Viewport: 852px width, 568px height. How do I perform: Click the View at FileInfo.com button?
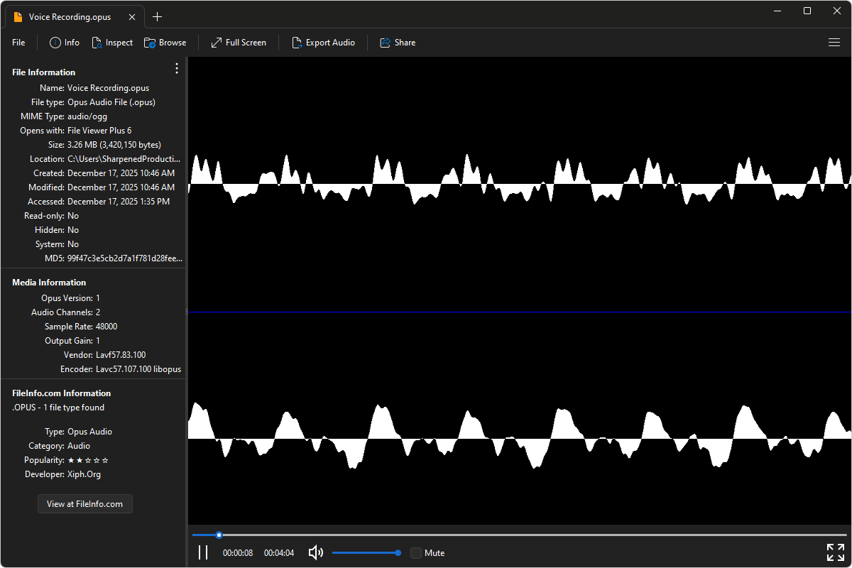[84, 503]
